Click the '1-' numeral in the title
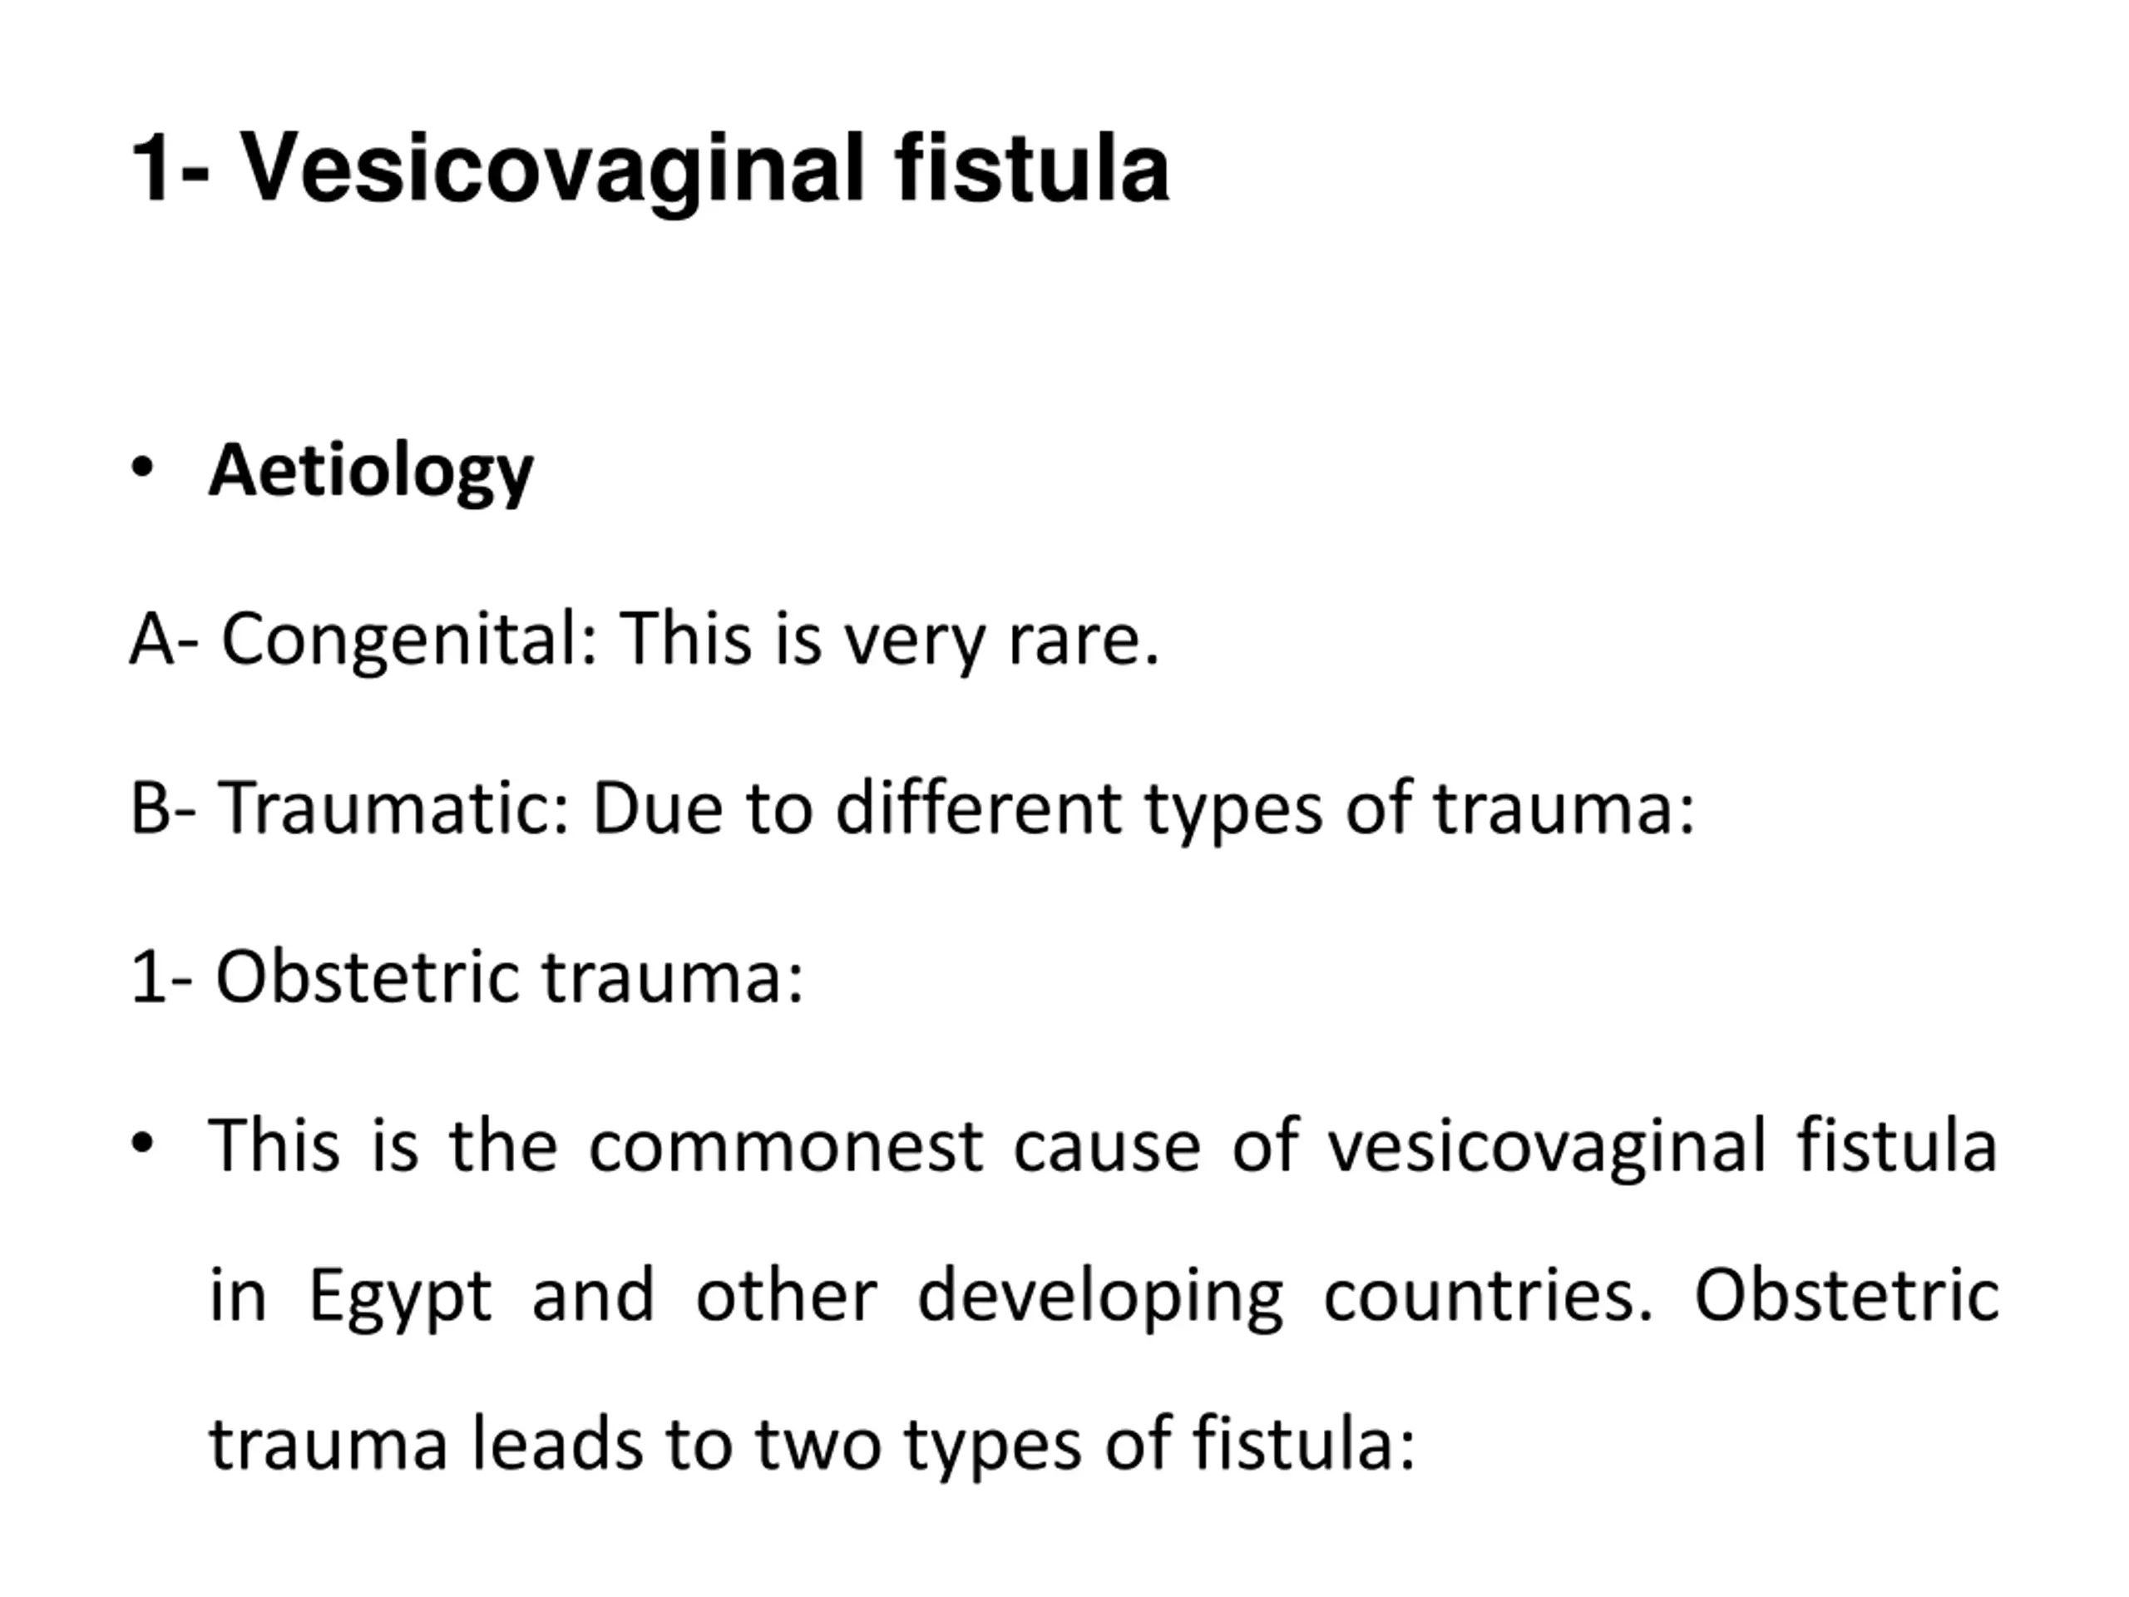 point(170,170)
